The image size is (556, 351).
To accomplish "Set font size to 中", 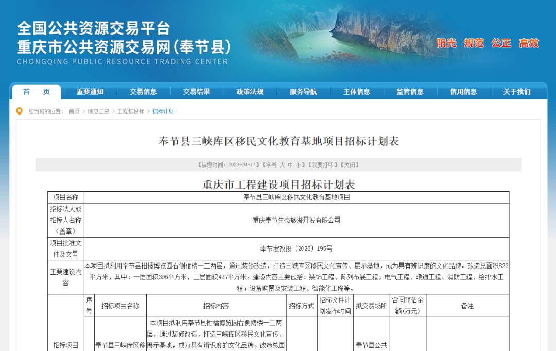I will coord(290,164).
